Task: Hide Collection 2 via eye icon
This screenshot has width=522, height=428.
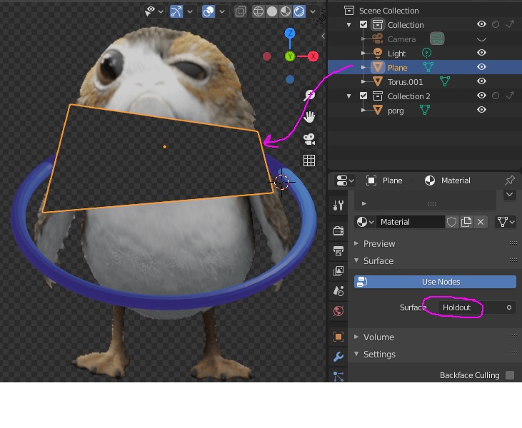Action: point(481,96)
